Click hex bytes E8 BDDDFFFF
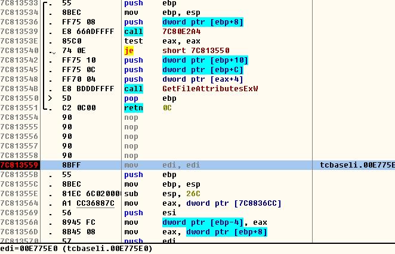The image size is (395, 254). (88, 89)
